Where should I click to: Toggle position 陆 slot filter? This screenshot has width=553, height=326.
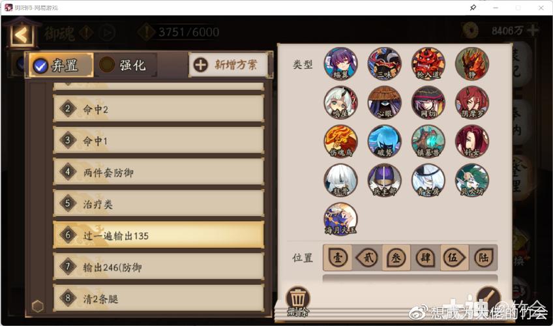coord(483,258)
